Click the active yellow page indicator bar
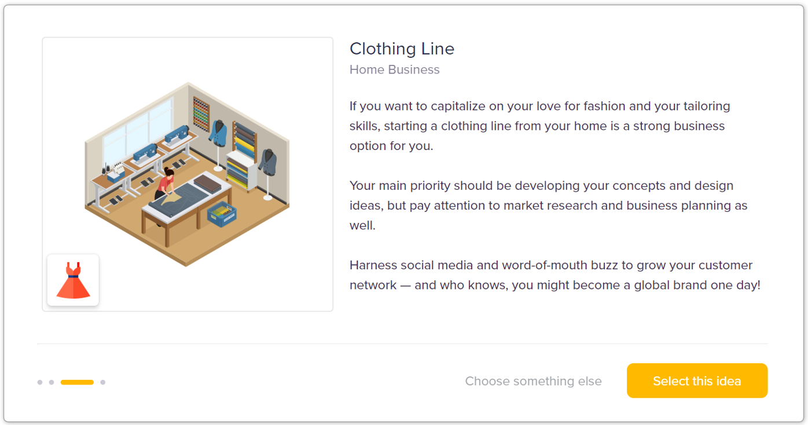The width and height of the screenshot is (808, 425). (77, 382)
